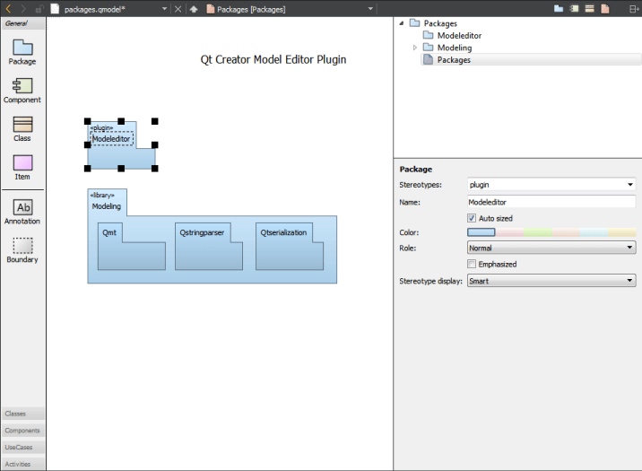Viewport: 642px width, 471px height.
Task: Switch to the General palette tab
Action: [23, 23]
